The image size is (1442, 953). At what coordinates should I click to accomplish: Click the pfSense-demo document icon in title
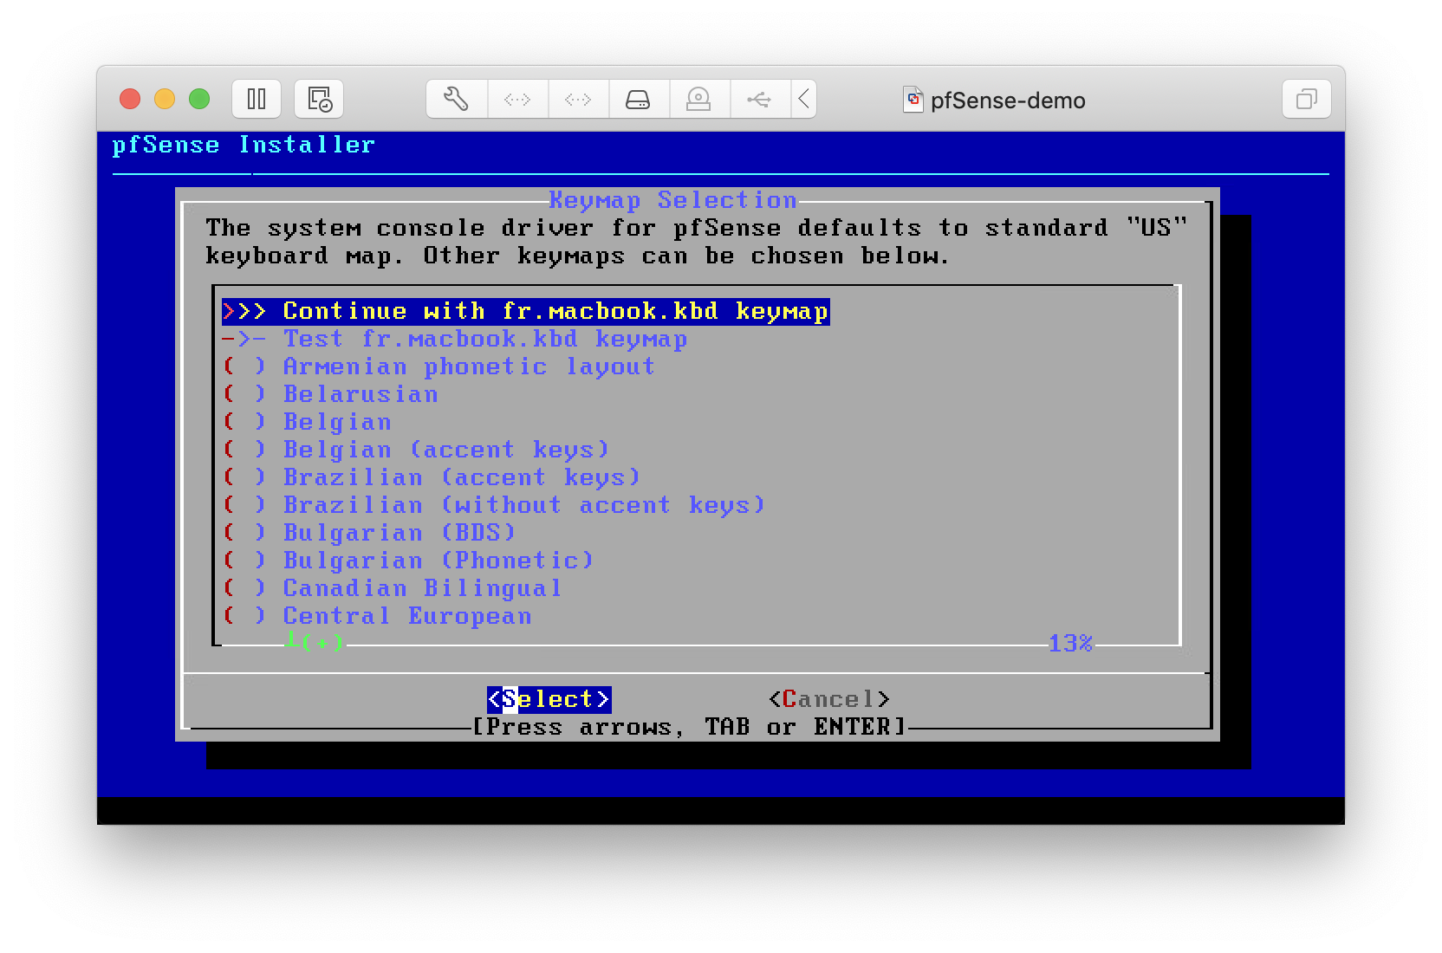pyautogui.click(x=913, y=100)
